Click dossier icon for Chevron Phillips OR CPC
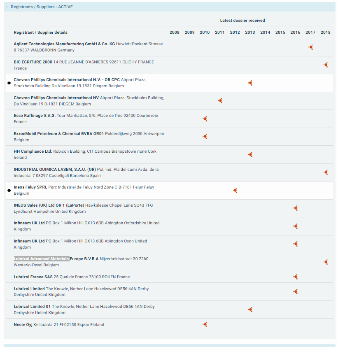Viewport: 338px width, 347px height. coord(250,83)
